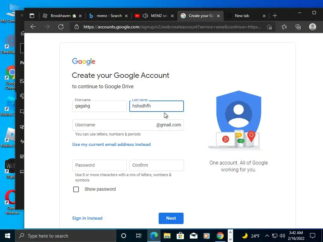Open the tab actions menu icon
The height and width of the screenshot is (242, 323).
click(32, 16)
